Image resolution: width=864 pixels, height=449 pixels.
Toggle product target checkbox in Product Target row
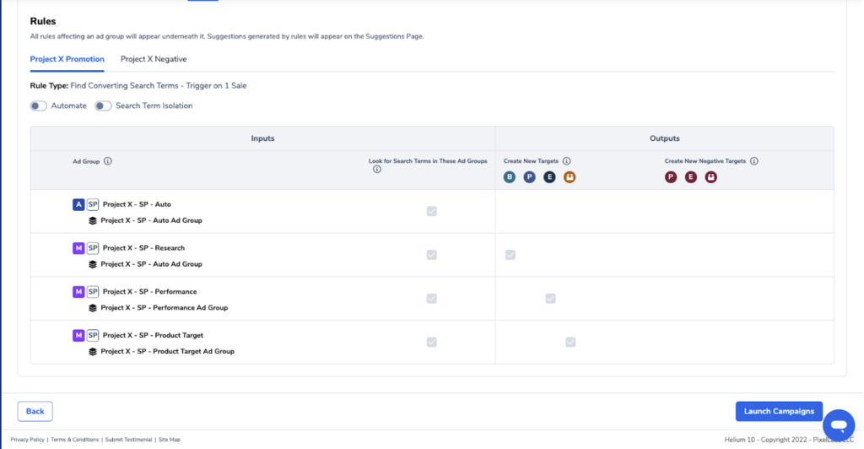coord(570,342)
